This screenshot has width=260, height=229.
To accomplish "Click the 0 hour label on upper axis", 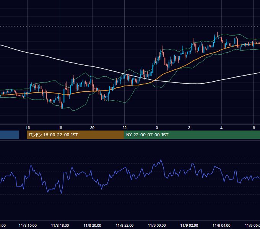I will pos(157,127).
